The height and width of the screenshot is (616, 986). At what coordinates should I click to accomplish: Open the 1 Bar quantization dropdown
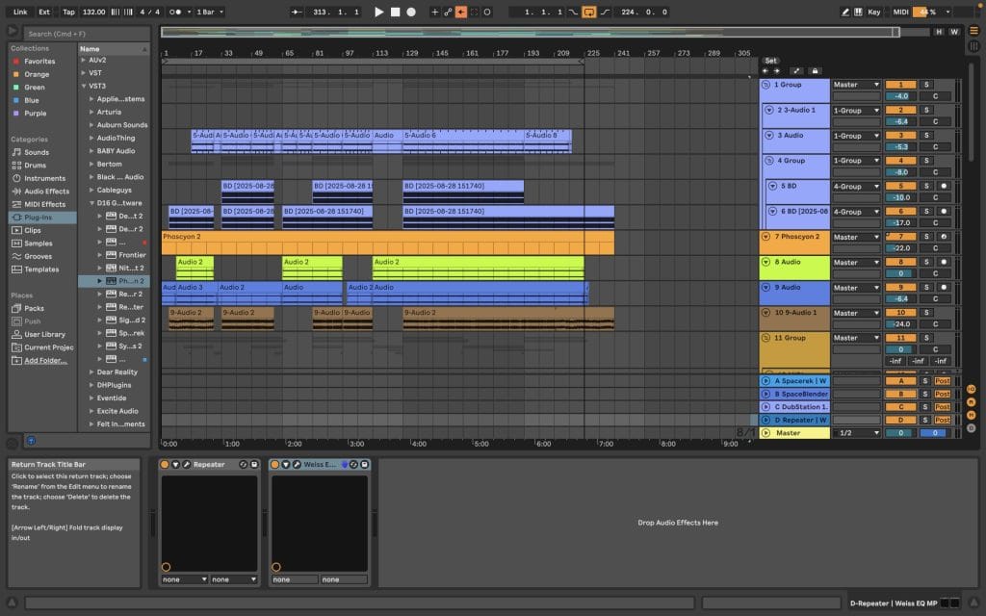tap(207, 12)
